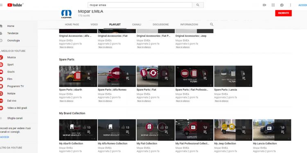Image resolution: width=307 pixels, height=153 pixels.
Task: Open the My Lancia Collection thumbnail
Action: pos(272,130)
